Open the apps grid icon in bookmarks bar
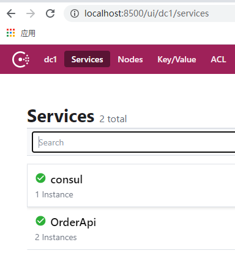This screenshot has height=256, width=235. tap(10, 33)
